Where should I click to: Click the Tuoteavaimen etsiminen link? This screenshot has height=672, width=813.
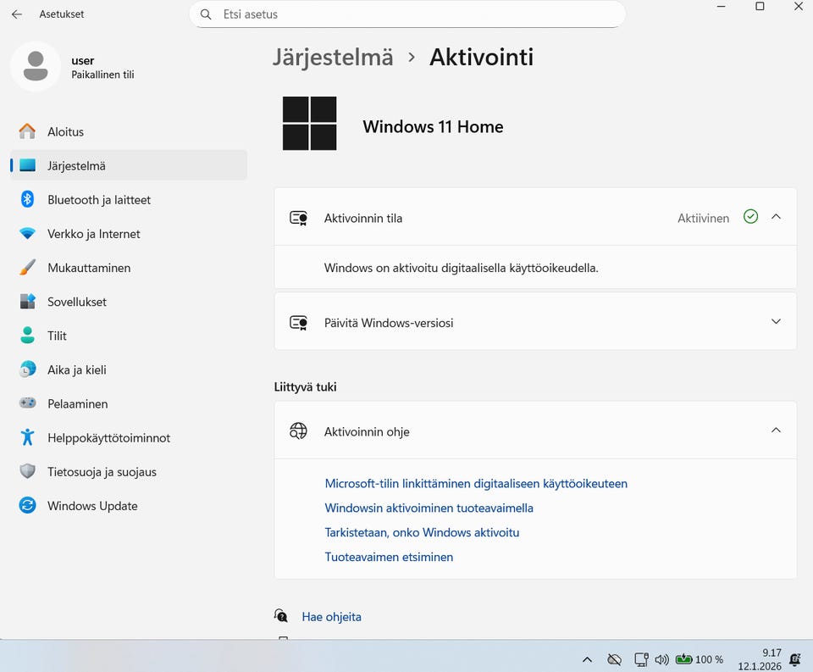389,558
